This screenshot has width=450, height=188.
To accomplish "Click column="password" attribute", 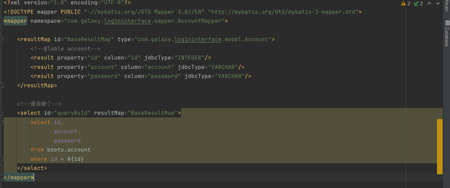I will coord(153,76).
